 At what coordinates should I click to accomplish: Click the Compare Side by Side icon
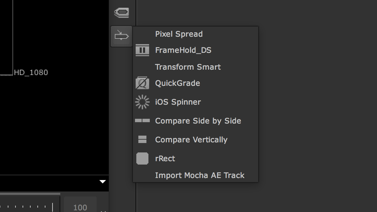coord(142,120)
